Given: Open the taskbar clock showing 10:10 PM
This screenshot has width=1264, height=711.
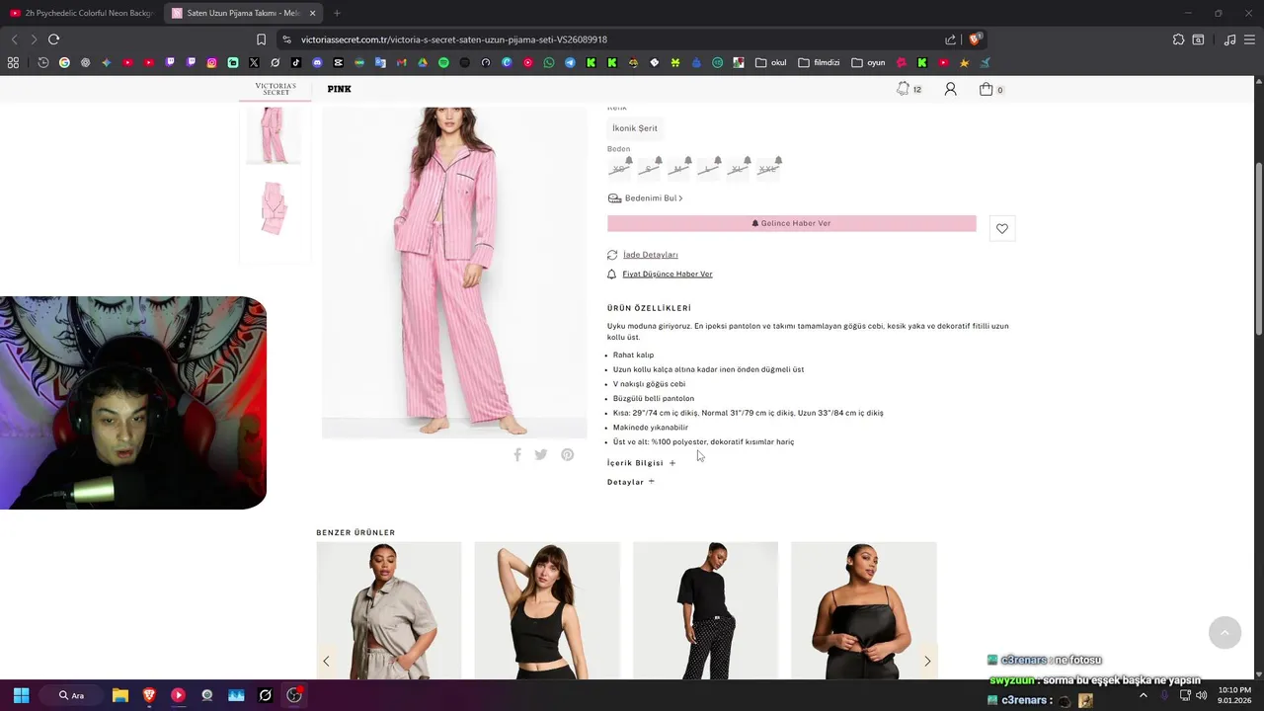Looking at the screenshot, I should [x=1234, y=695].
